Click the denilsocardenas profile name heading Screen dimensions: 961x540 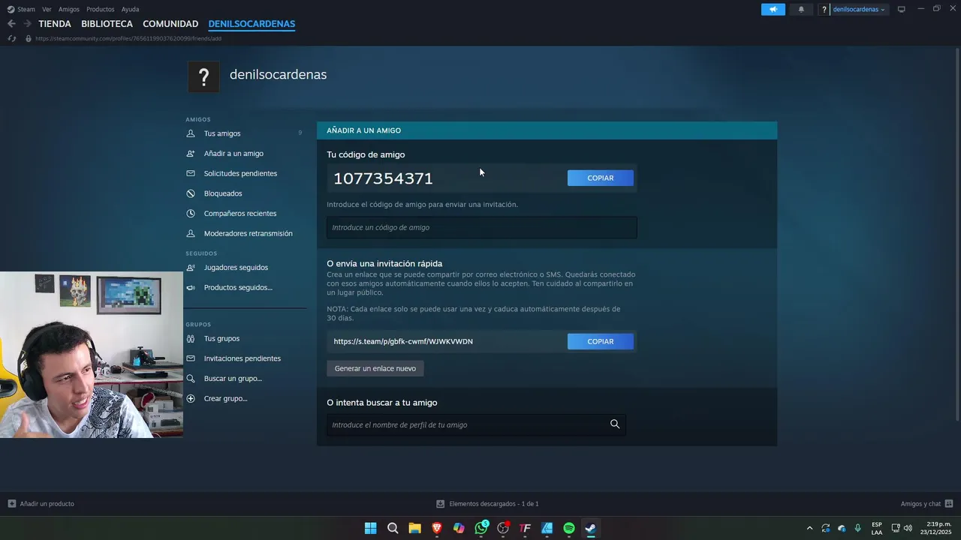[278, 74]
